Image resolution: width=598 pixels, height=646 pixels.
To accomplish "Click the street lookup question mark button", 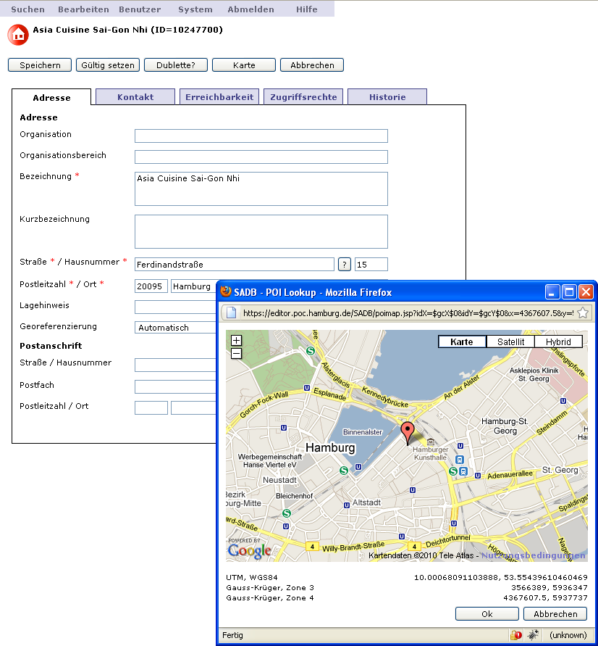I will coord(344,264).
